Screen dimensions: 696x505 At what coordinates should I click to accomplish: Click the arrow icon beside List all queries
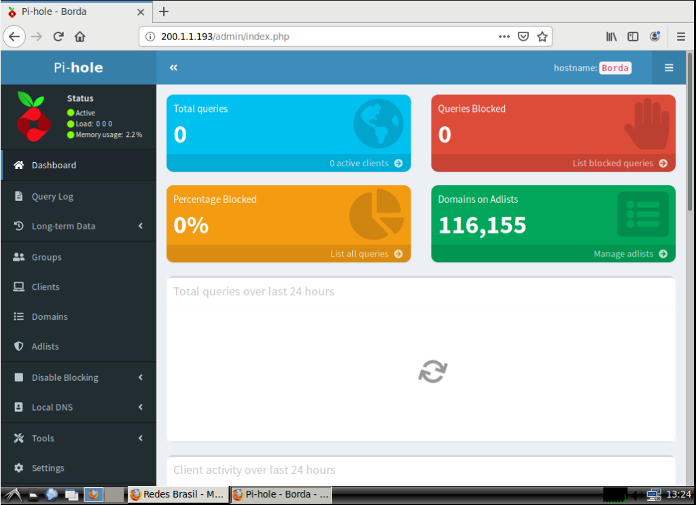point(398,254)
